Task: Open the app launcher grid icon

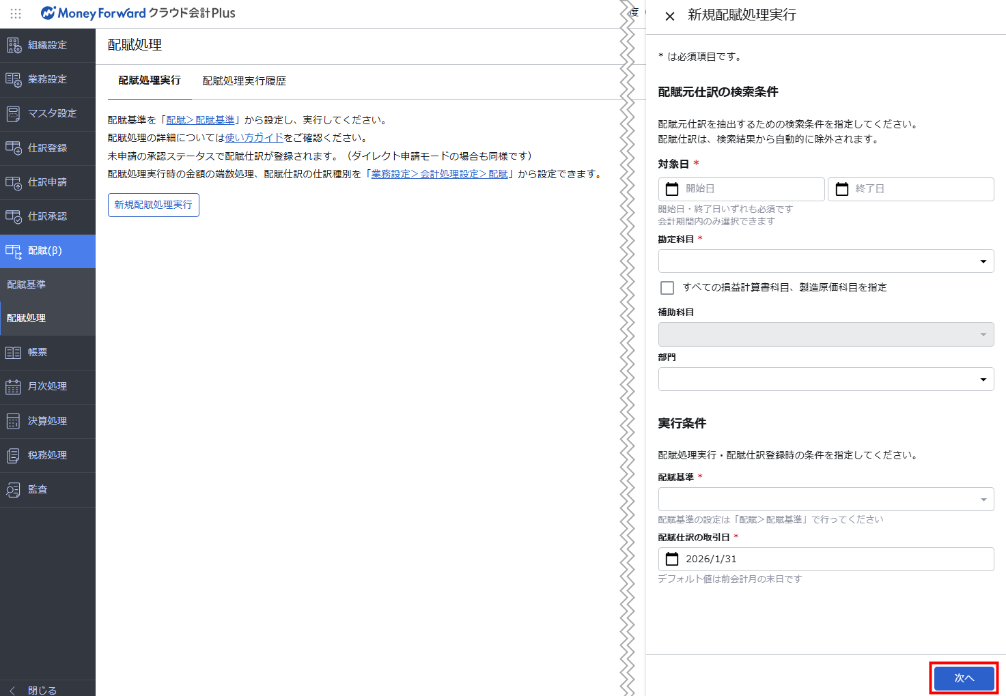Action: (16, 13)
